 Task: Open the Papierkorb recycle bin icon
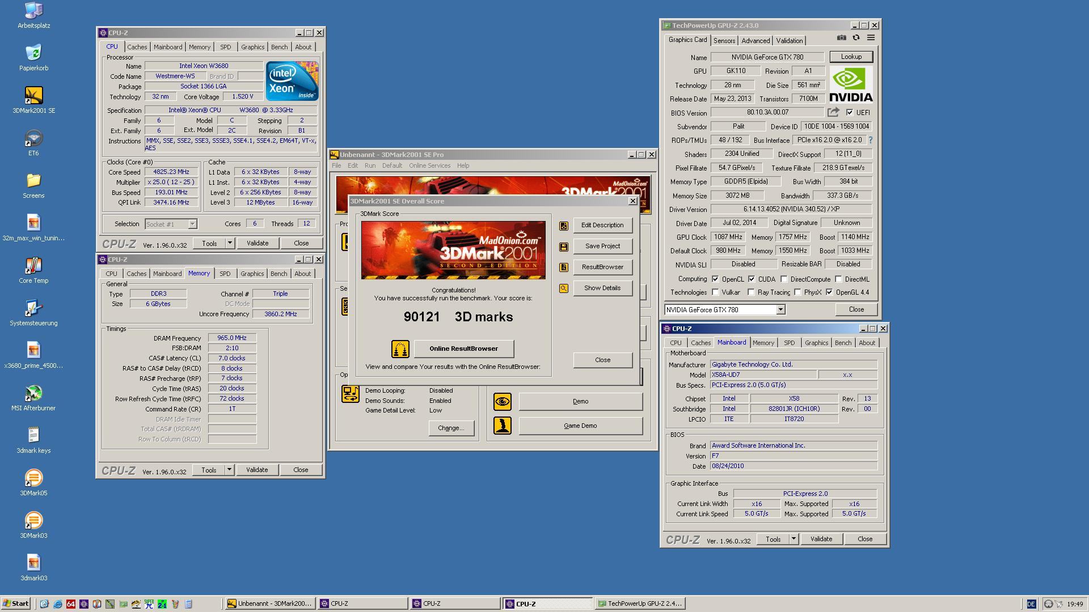click(33, 57)
